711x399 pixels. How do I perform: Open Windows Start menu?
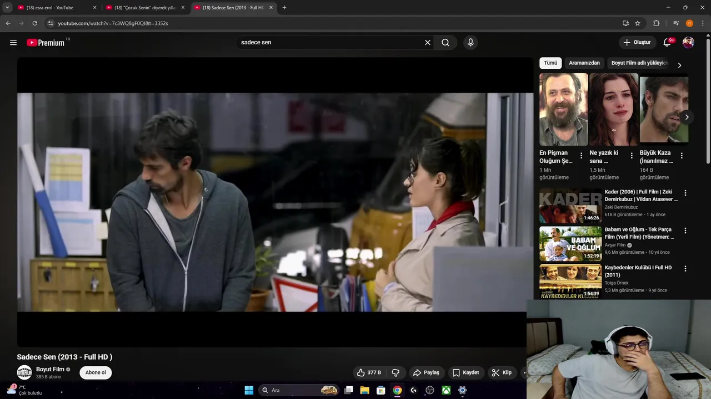point(249,390)
